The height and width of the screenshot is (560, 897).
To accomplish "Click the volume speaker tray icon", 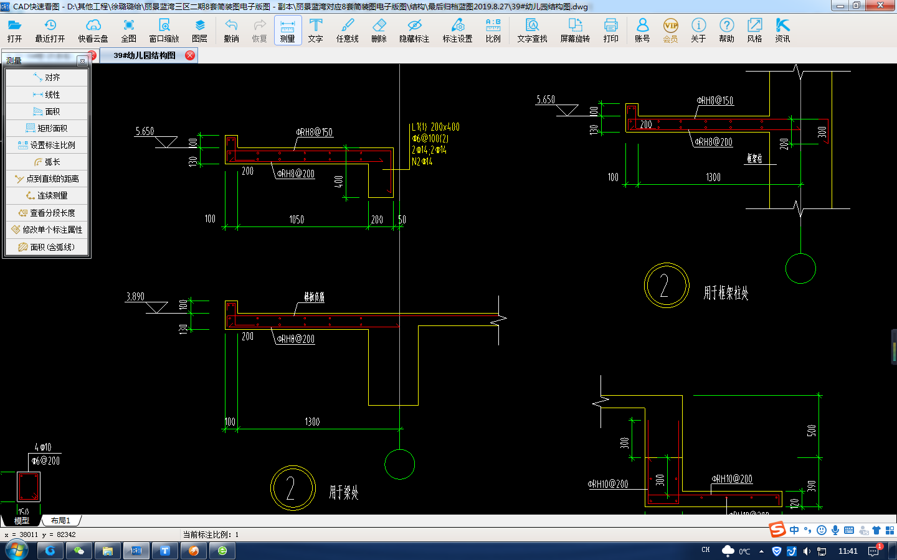I will [807, 551].
